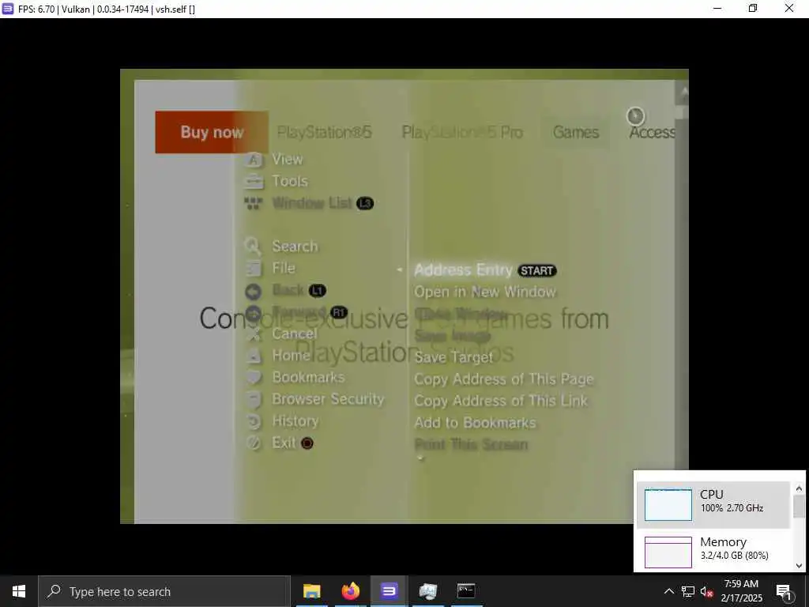809x607 pixels.
Task: Click the RPCS3 taskbar icon
Action: [389, 591]
